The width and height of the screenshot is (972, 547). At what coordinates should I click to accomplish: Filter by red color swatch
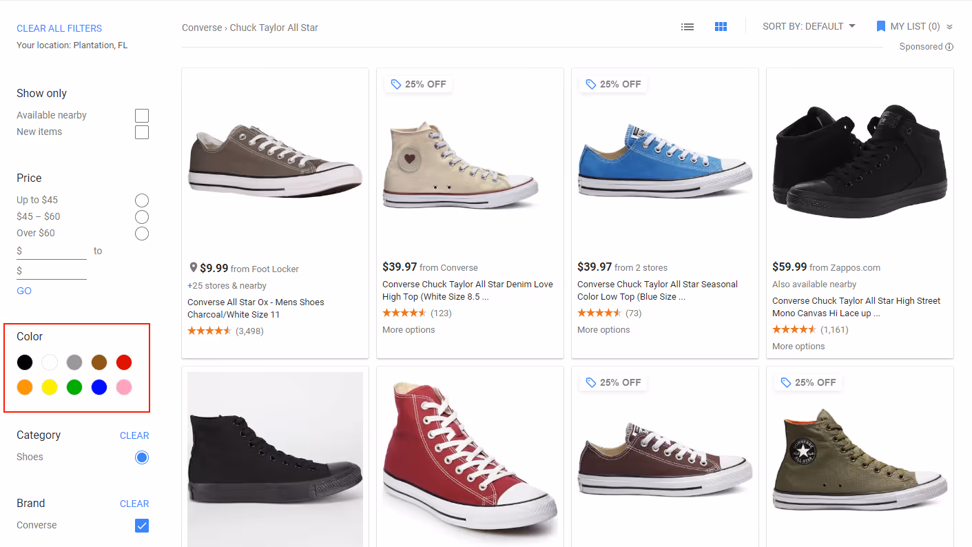click(x=124, y=362)
